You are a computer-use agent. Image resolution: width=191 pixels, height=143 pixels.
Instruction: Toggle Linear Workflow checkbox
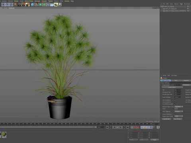175,114
